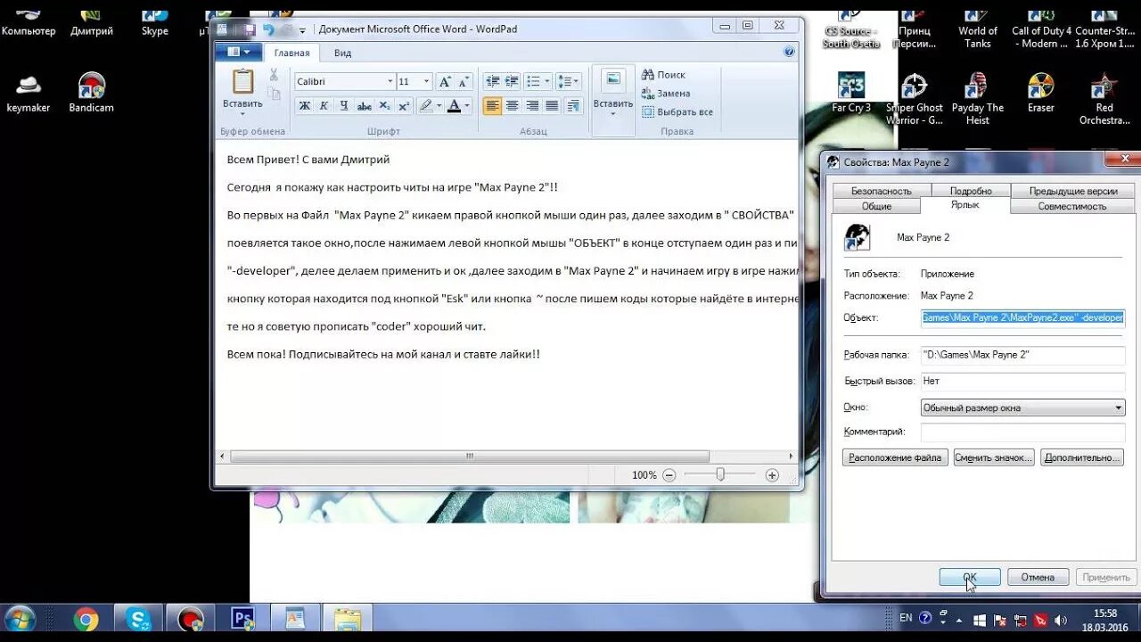1141x642 pixels.
Task: Click the Cut scissors icon in WordPad
Action: tap(274, 75)
